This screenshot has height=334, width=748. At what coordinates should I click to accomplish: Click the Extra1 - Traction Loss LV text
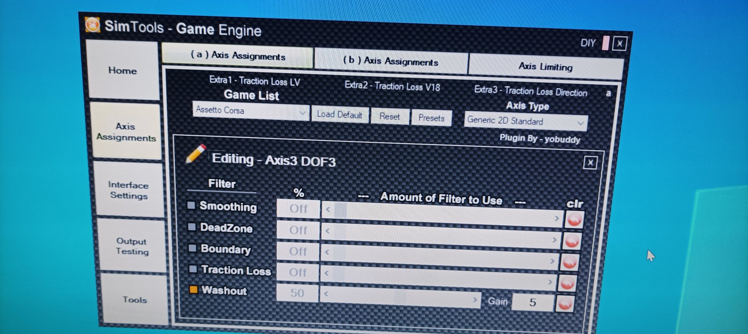click(x=255, y=81)
